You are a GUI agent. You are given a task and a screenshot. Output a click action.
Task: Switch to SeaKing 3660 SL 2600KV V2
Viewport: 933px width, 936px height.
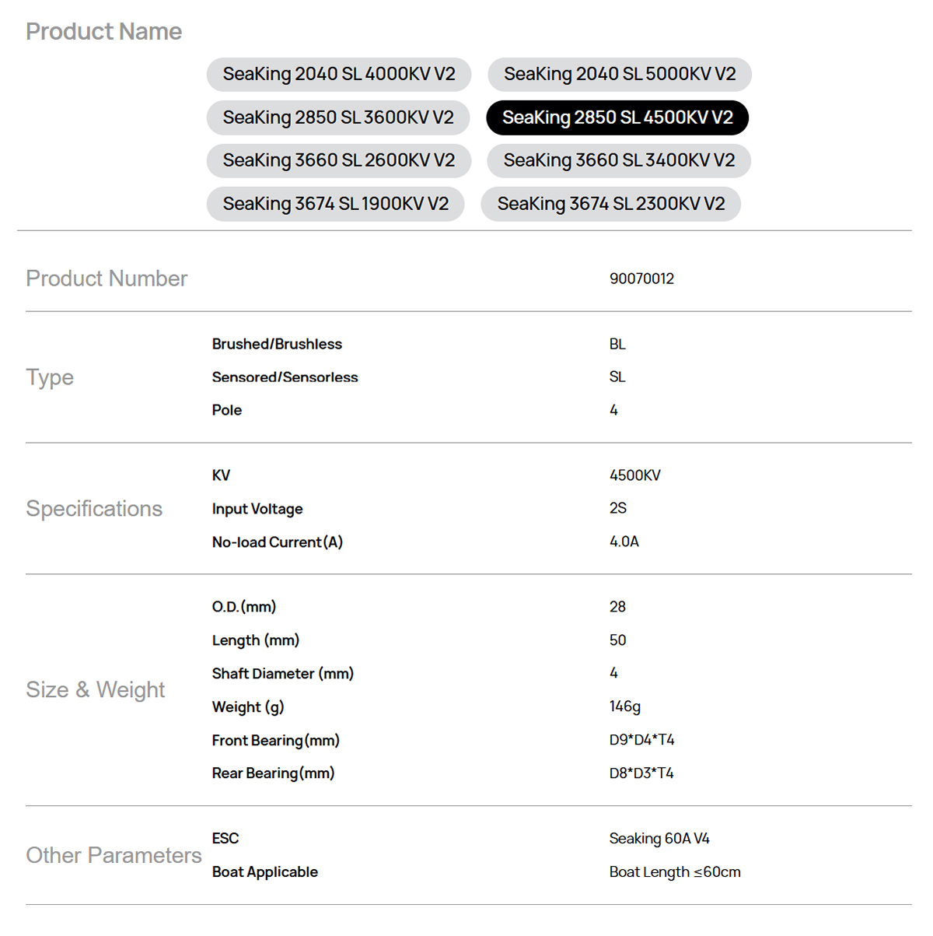tap(339, 160)
